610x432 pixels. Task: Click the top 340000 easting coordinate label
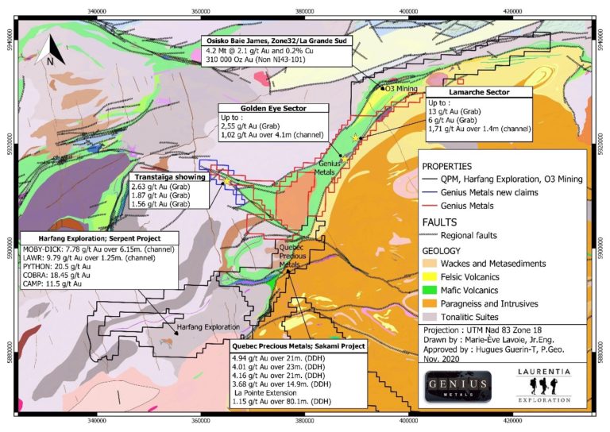click(x=96, y=12)
